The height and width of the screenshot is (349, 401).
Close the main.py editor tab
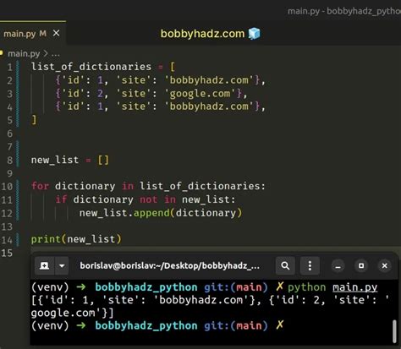[57, 34]
